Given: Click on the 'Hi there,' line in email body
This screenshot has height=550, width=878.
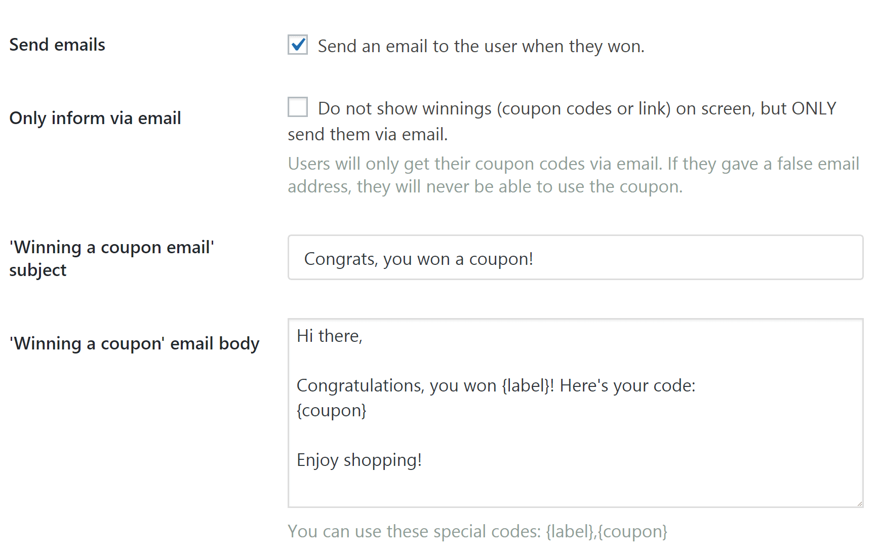Looking at the screenshot, I should [330, 336].
